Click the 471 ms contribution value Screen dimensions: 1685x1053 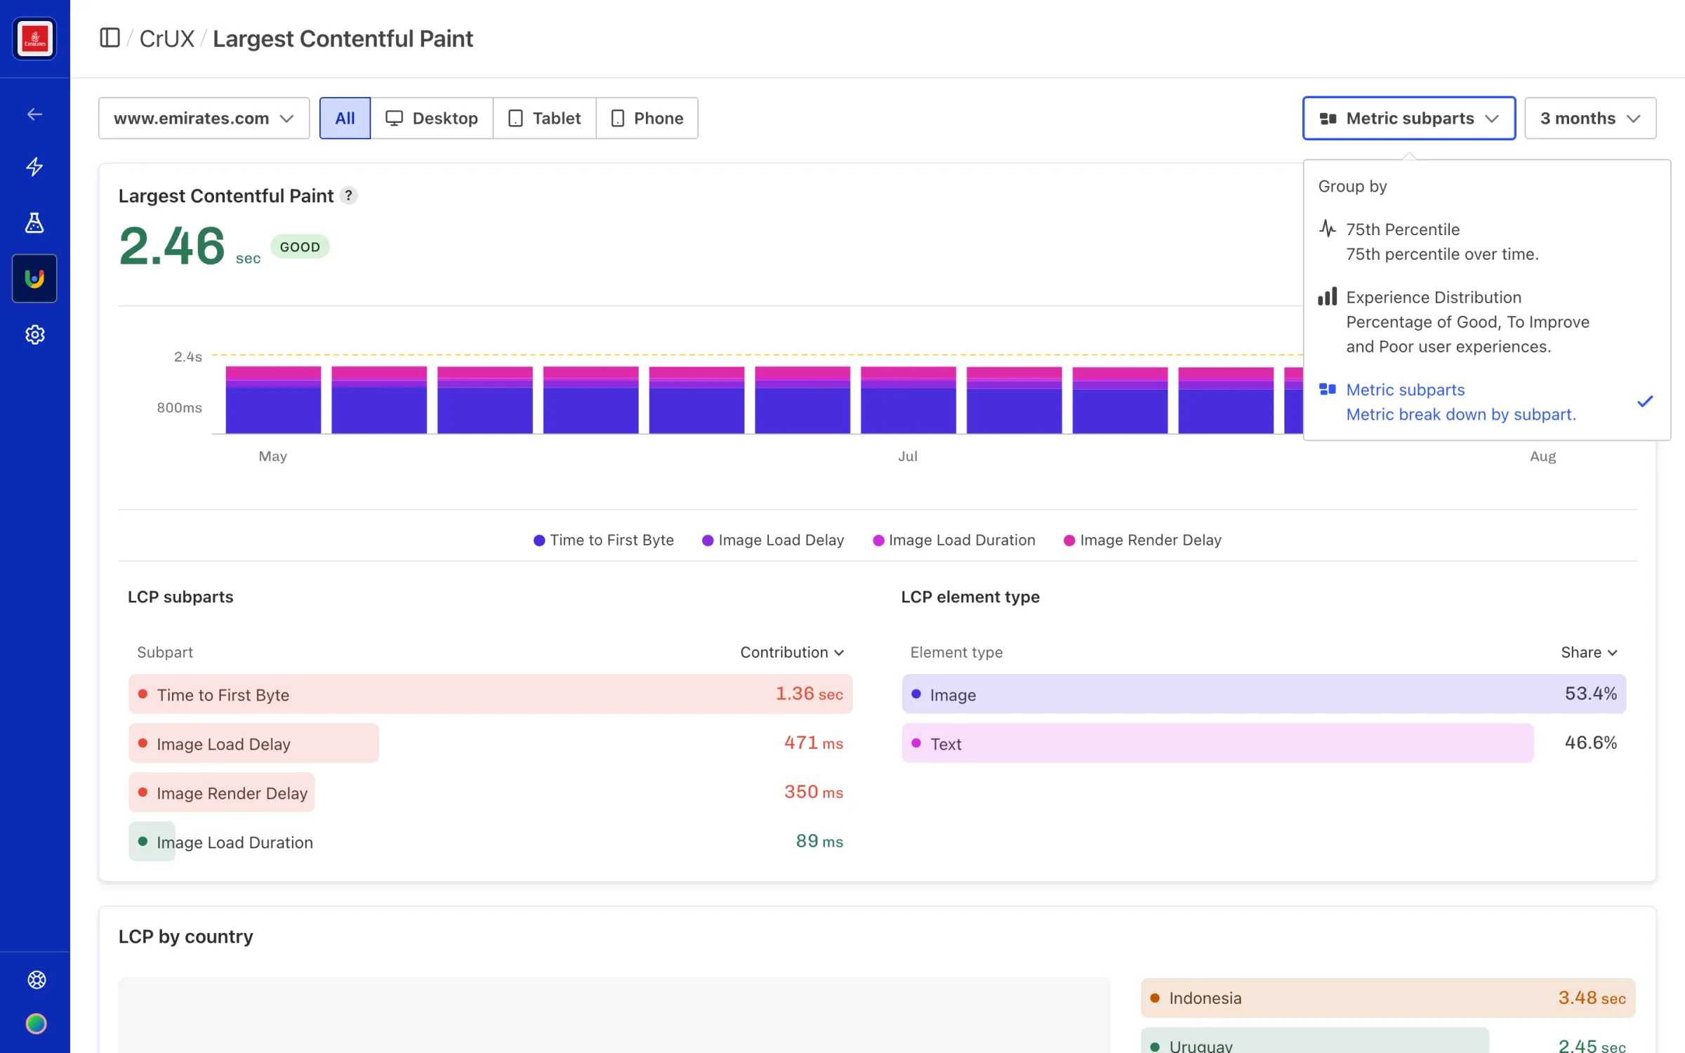tap(814, 743)
